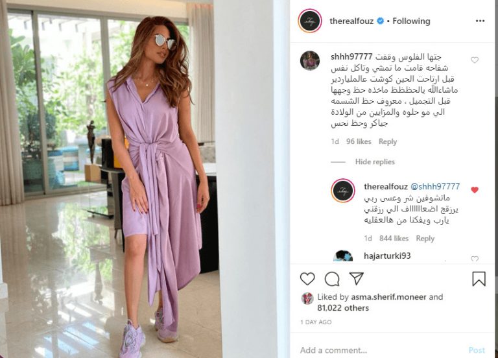Viewport: 498px width, 358px height.
Task: View the 96 likes count on comment
Action: coord(359,141)
